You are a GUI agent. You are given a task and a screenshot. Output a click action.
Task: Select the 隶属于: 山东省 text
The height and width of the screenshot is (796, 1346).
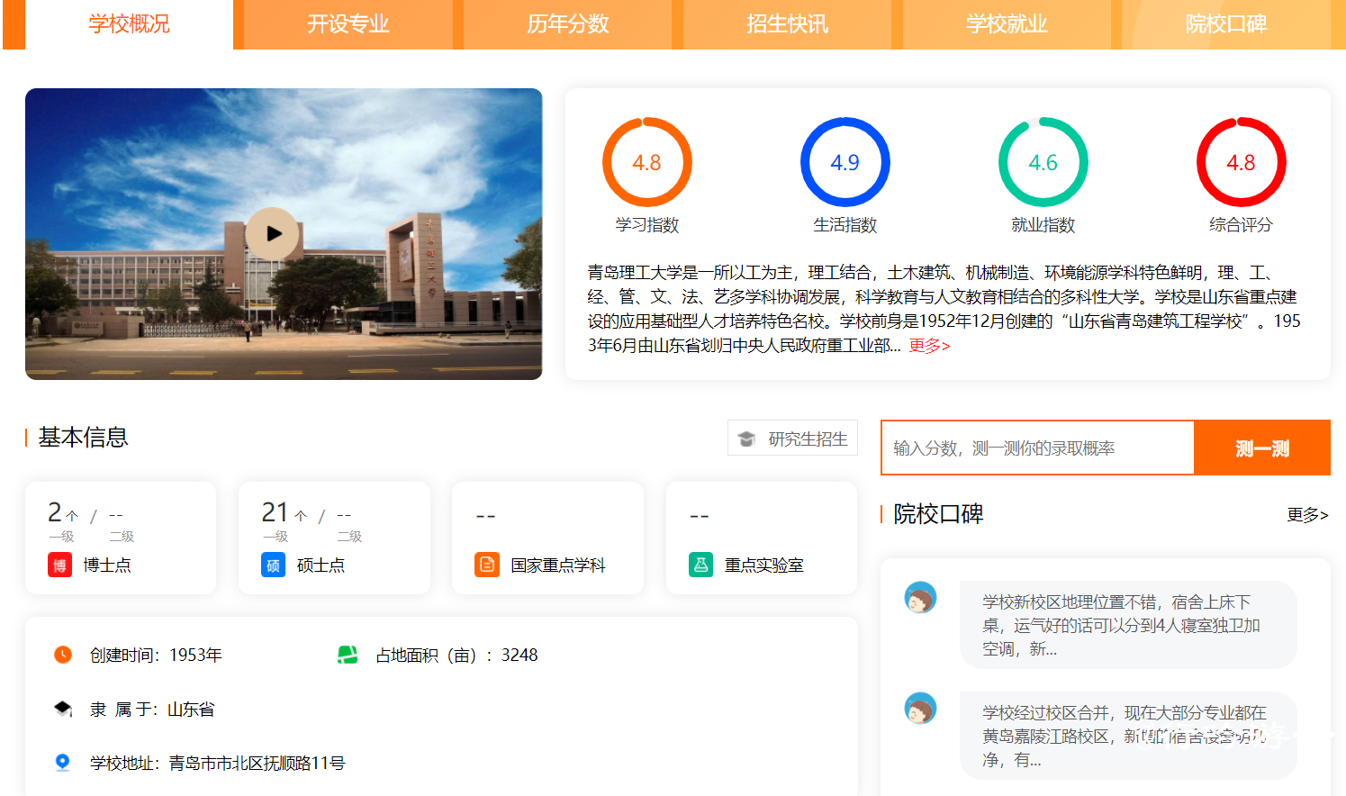point(152,710)
